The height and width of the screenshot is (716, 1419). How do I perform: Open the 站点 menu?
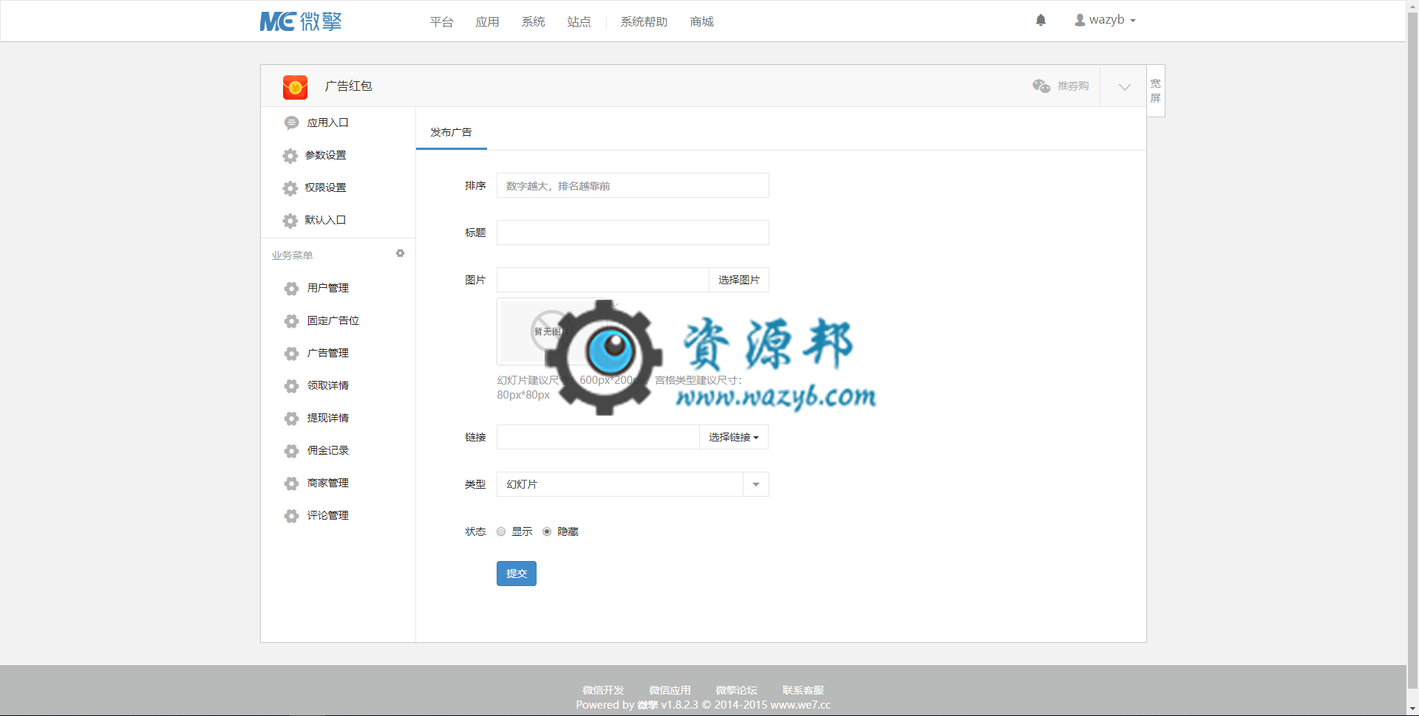(579, 22)
